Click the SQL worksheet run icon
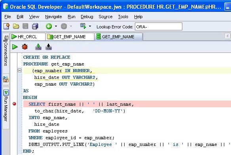The height and width of the screenshot is (155, 231). point(83,26)
